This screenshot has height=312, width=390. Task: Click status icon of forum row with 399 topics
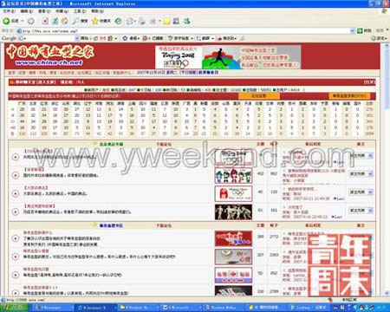[16, 238]
